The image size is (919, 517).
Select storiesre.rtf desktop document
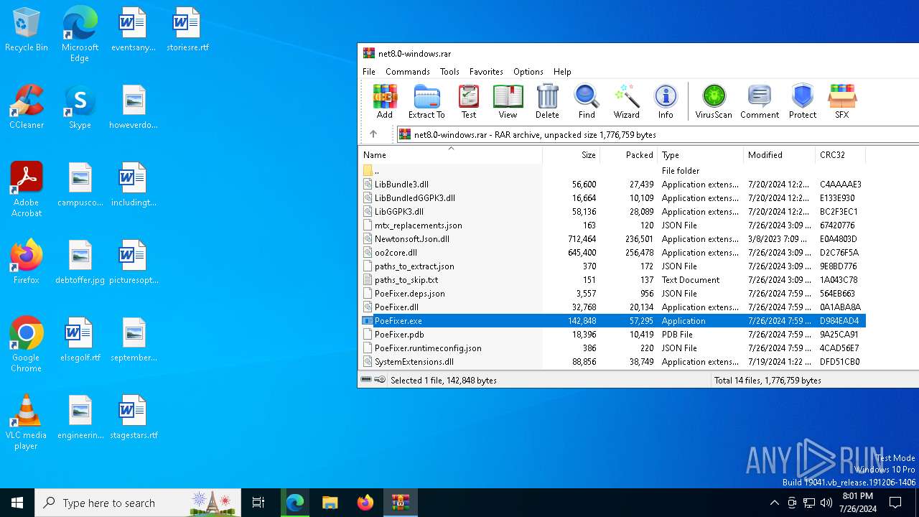point(187,30)
